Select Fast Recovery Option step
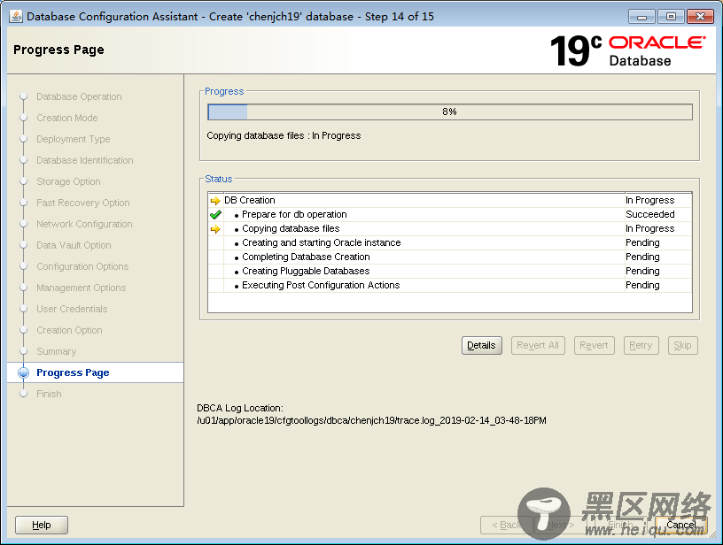 pos(83,203)
